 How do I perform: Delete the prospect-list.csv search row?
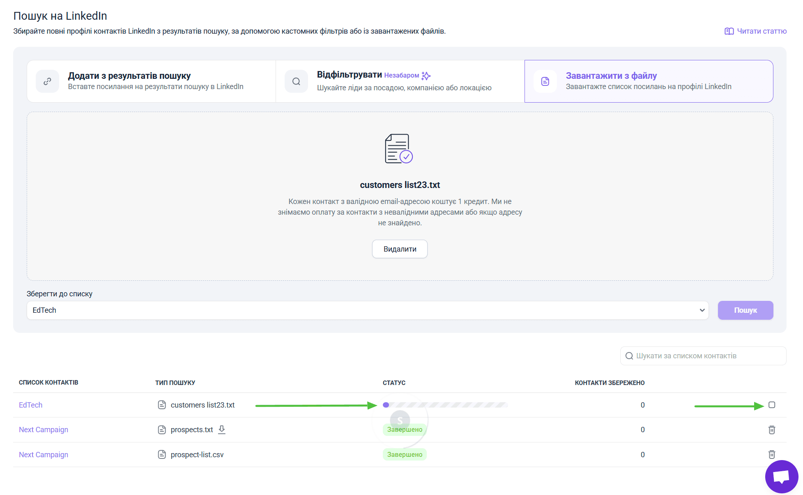pos(772,454)
